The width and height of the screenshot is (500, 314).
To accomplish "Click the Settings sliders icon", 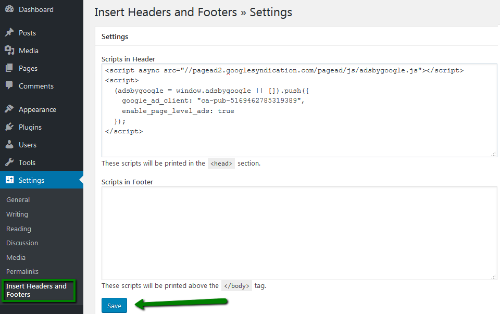I will pyautogui.click(x=9, y=180).
